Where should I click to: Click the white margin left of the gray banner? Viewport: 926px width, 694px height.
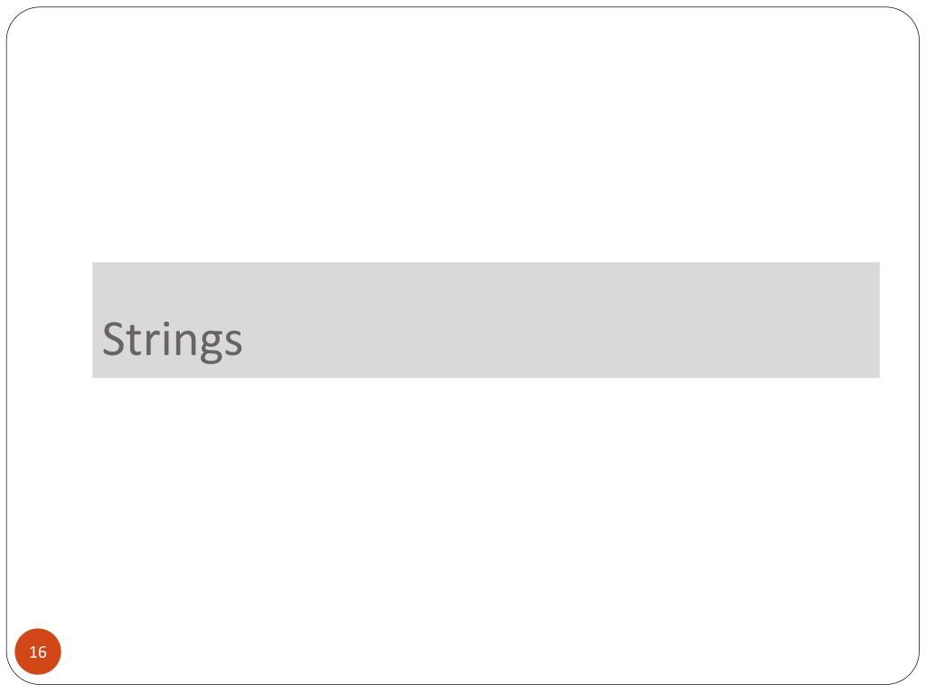click(x=51, y=320)
